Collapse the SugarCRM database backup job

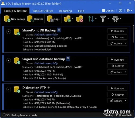coord(9,60)
